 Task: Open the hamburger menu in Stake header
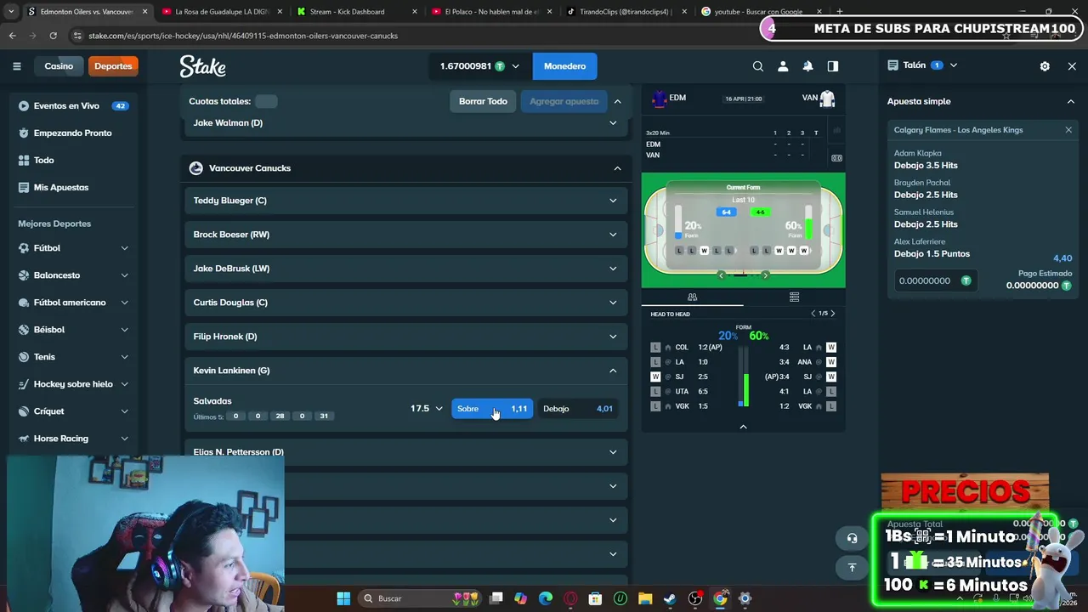16,66
